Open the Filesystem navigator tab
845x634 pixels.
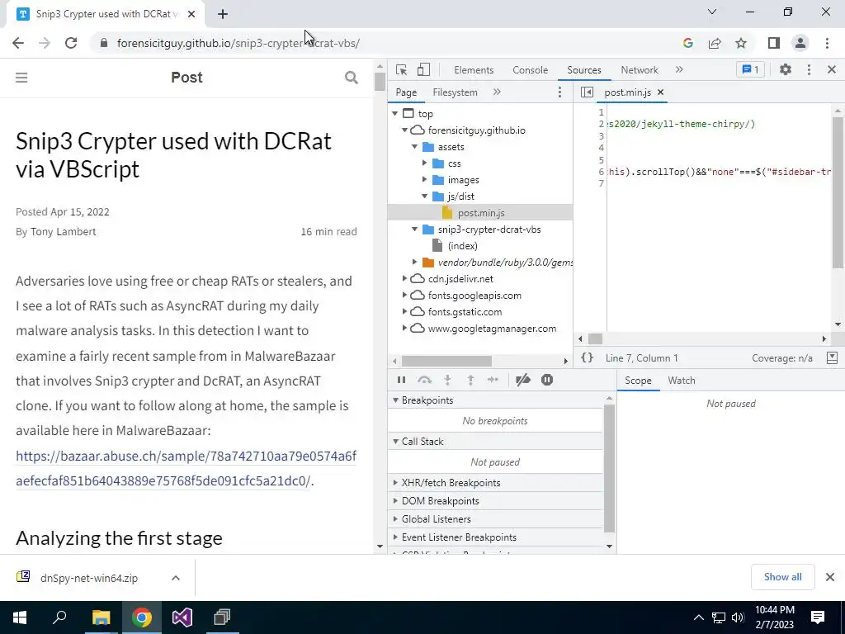[455, 92]
